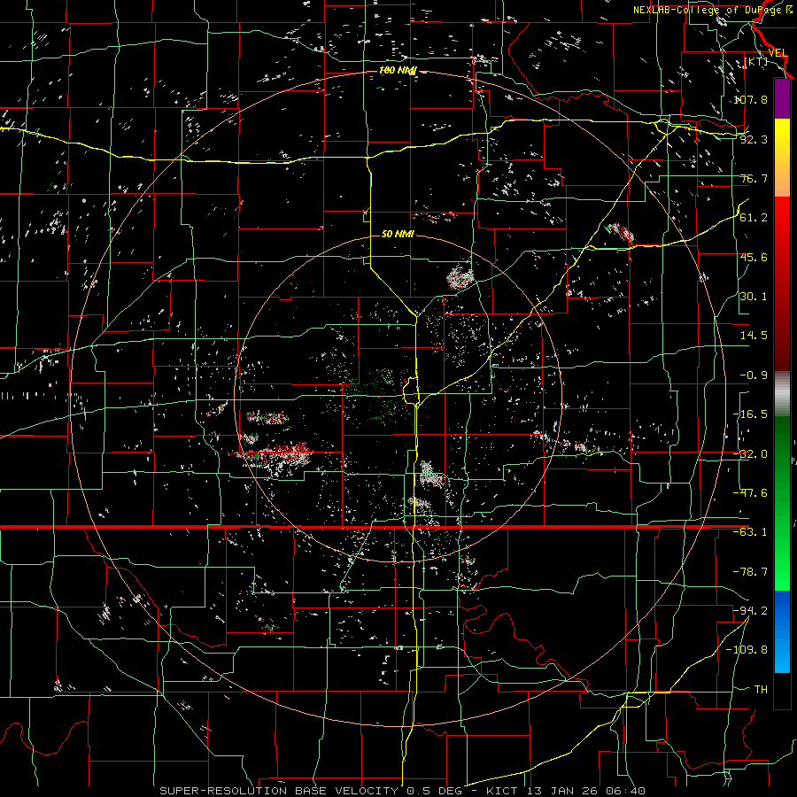This screenshot has width=797, height=797.
Task: Click the VEL product label
Action: pyautogui.click(x=778, y=53)
